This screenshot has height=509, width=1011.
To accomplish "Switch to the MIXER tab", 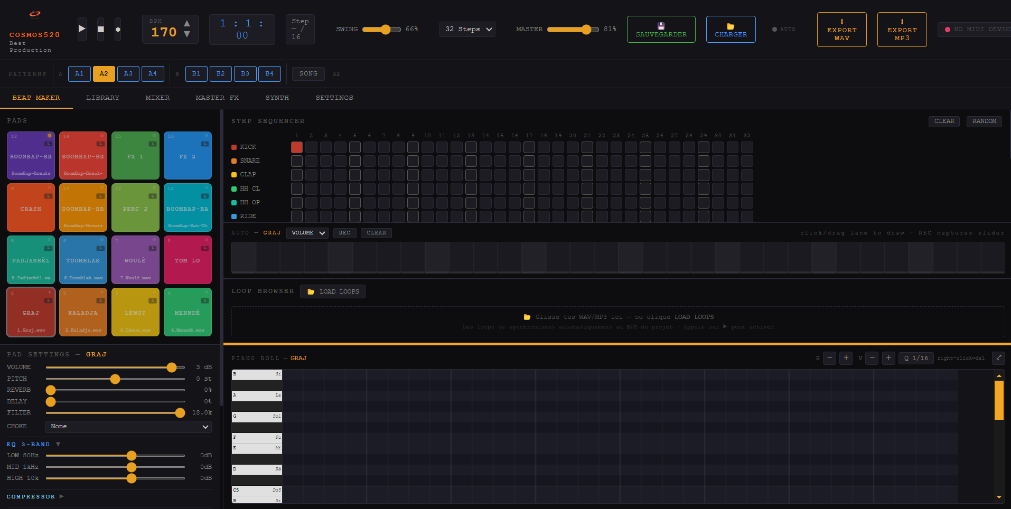I will pyautogui.click(x=157, y=98).
